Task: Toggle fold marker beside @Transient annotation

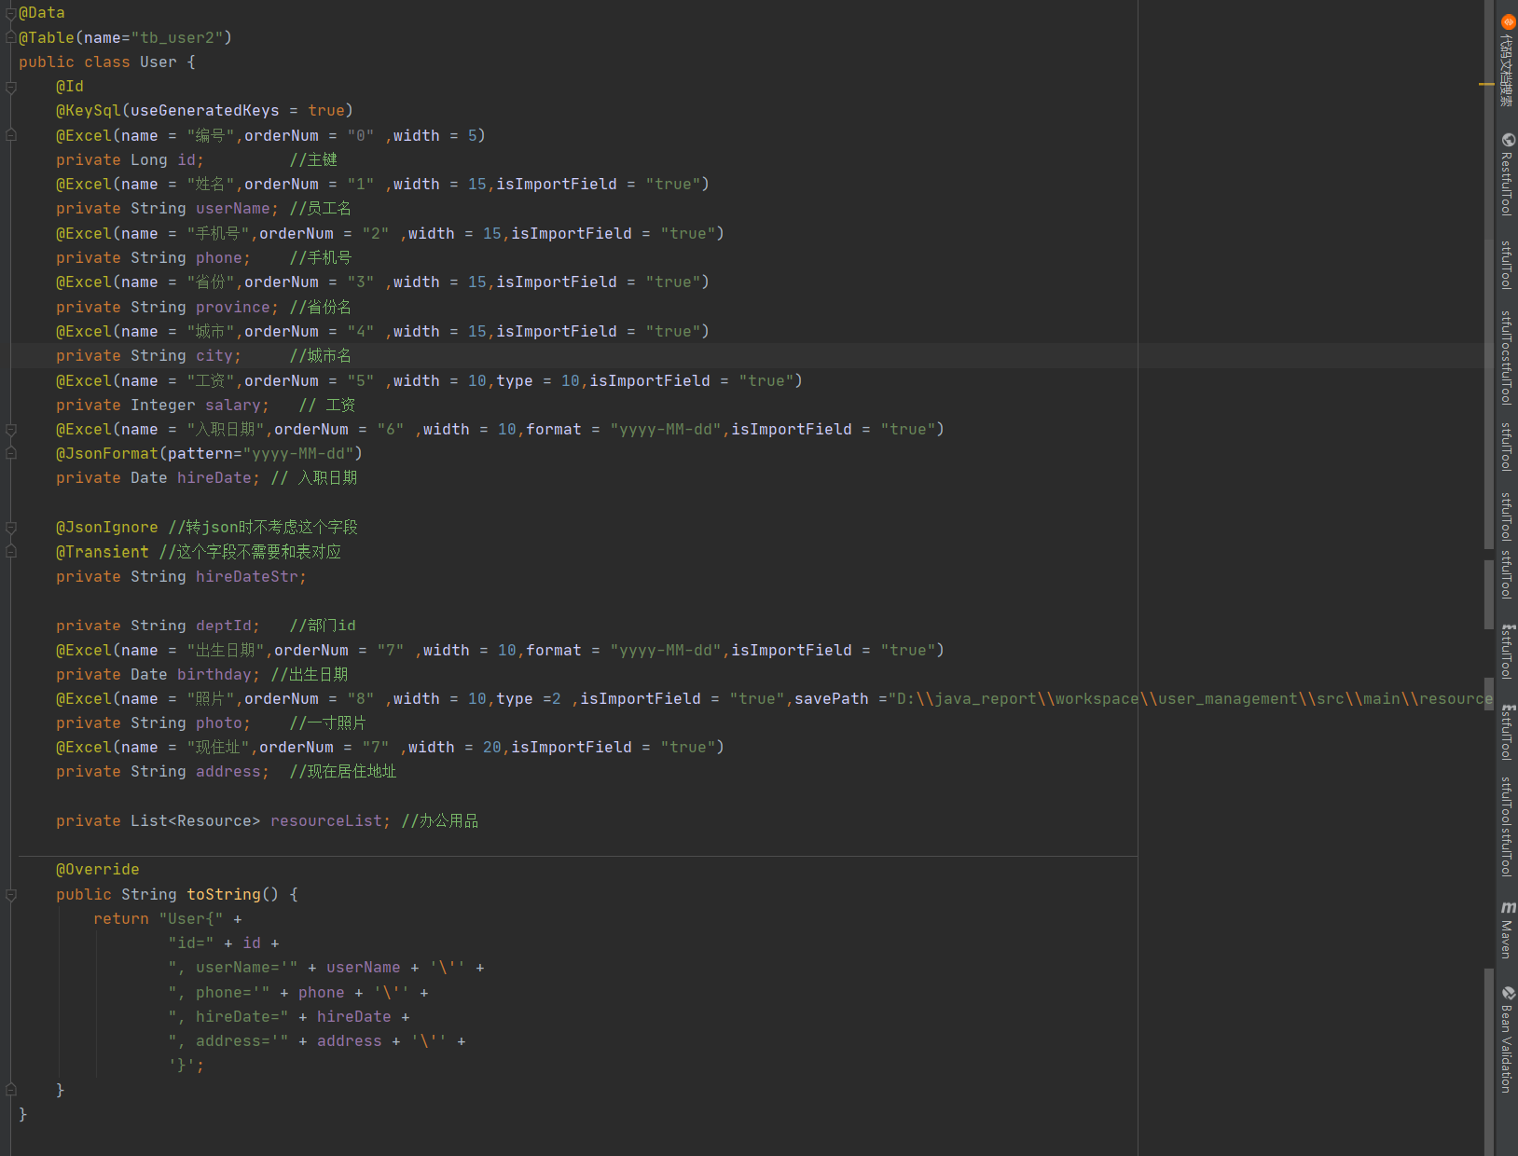Action: point(11,552)
